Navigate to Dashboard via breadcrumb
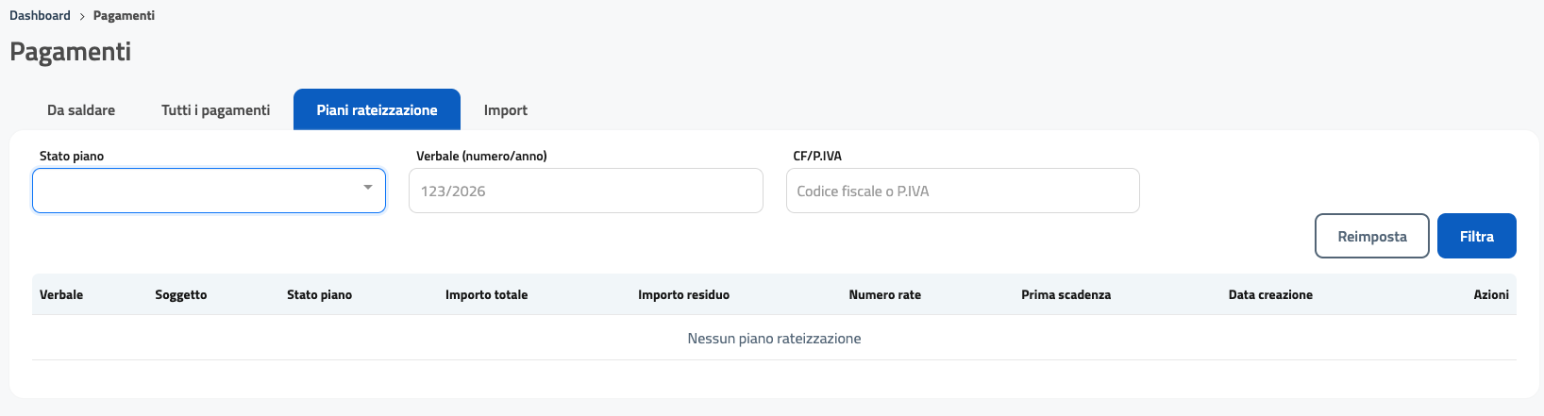 click(x=40, y=16)
